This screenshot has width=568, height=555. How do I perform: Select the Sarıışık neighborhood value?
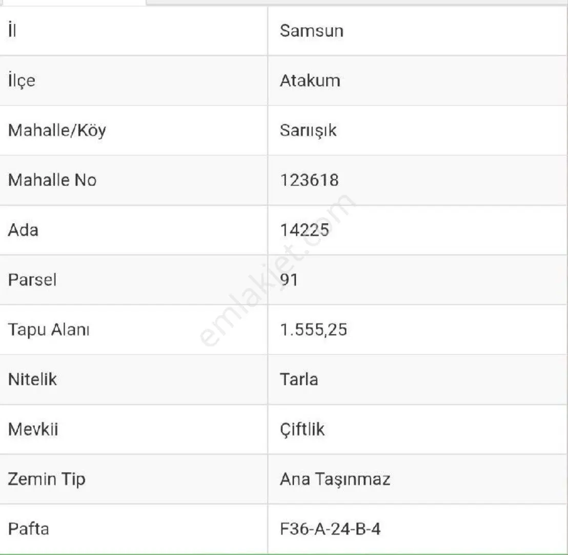[x=308, y=130]
